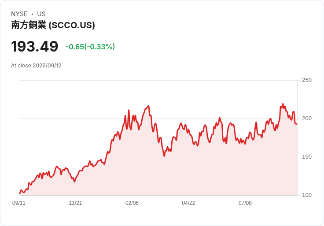
Task: Click the At close date text
Action: pos(36,66)
